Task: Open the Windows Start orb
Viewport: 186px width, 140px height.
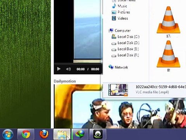Action: tap(8, 135)
